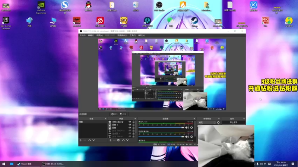Adjust second mixer channel volume slider
298x167 pixels.
[161, 137]
